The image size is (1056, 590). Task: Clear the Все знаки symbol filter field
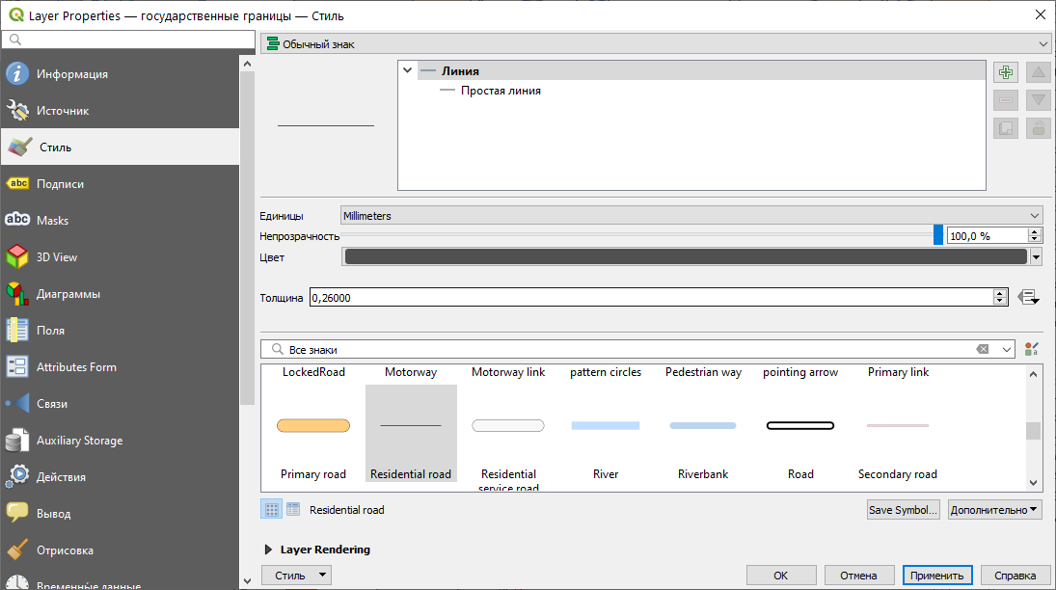pos(982,349)
